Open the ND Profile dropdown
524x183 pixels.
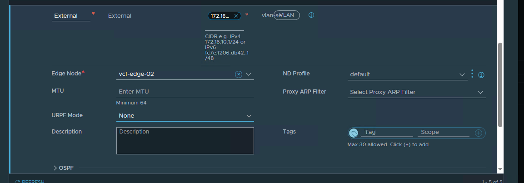462,74
